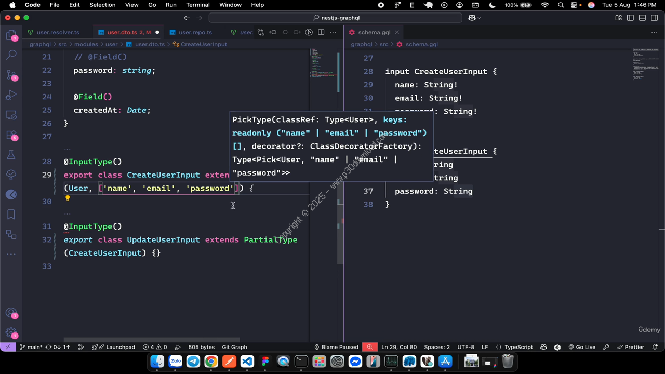Click the main branch indicator in status bar
665x374 pixels.
point(31,347)
